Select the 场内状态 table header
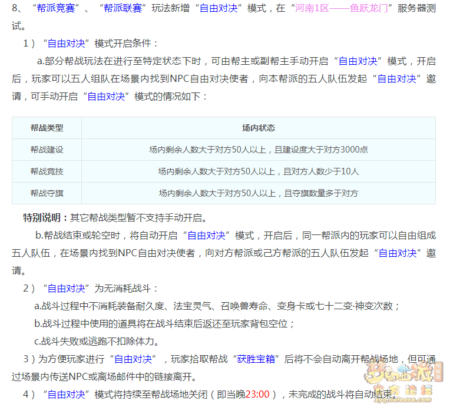The width and height of the screenshot is (450, 407). (x=258, y=128)
